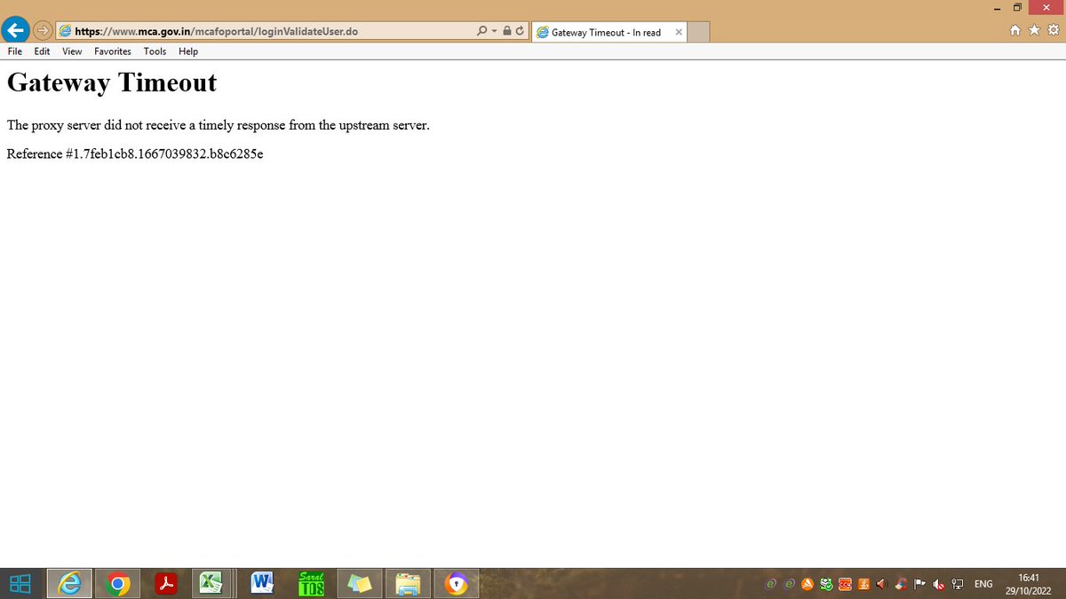Click the red speaker tray icon
Viewport: 1066px width, 599px height.
(882, 584)
